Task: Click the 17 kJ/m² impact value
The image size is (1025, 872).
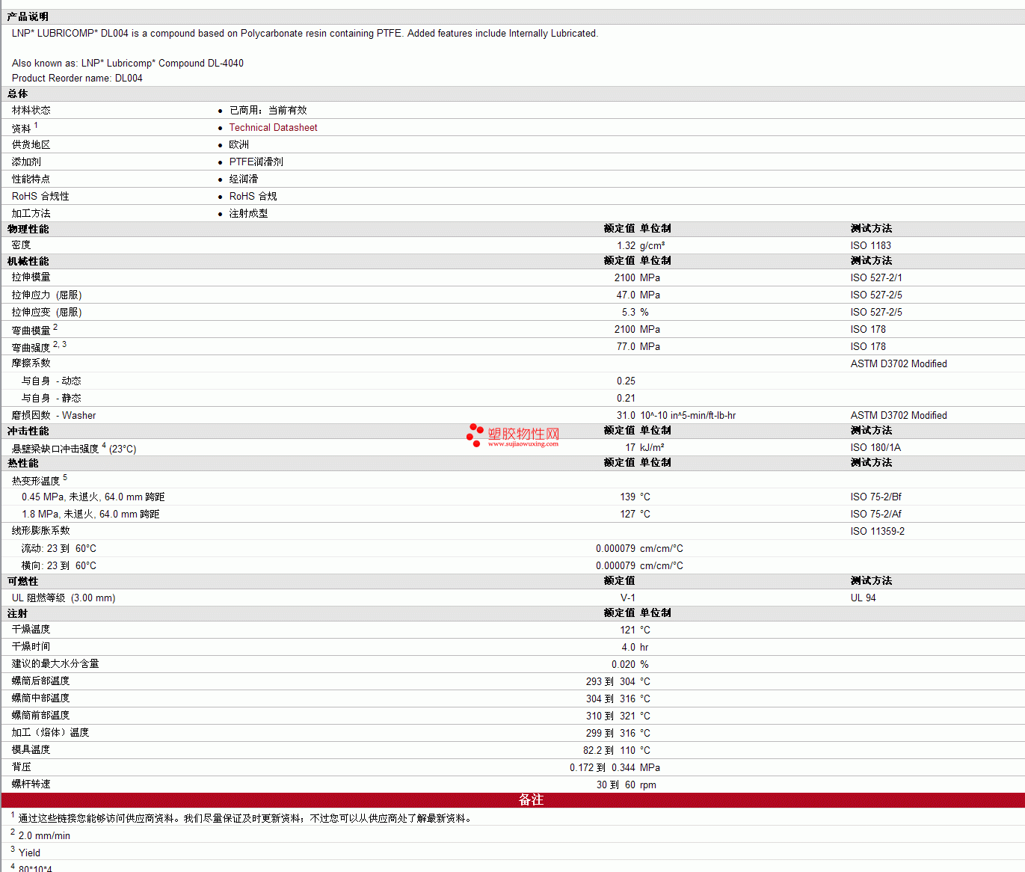Action: click(x=644, y=448)
